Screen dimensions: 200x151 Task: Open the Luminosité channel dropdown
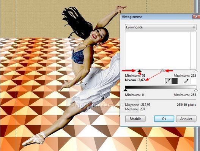161,27
